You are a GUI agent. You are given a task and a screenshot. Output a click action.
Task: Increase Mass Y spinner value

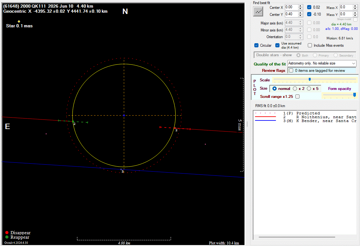[x=355, y=13]
